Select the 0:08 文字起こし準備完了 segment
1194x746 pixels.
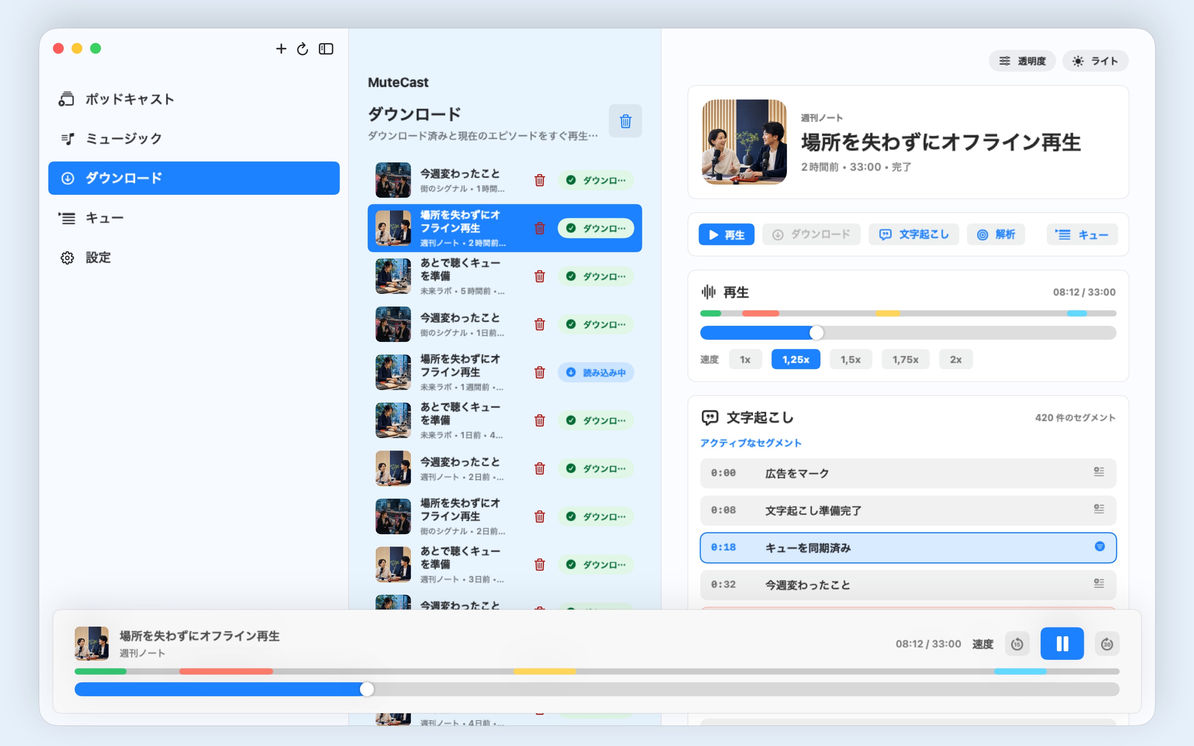click(x=908, y=510)
